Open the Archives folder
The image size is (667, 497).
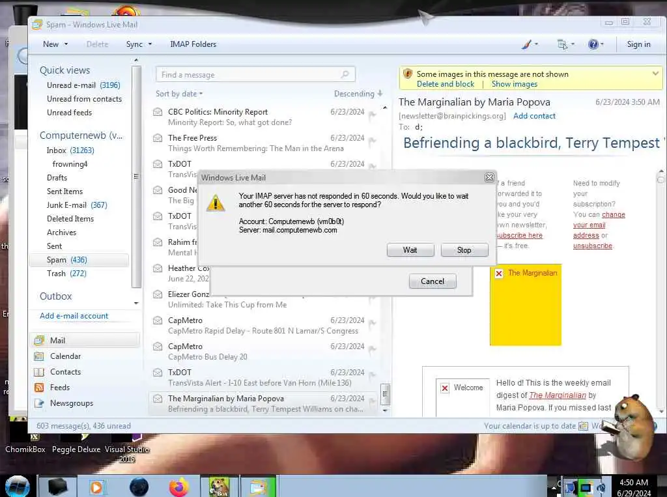pyautogui.click(x=62, y=233)
